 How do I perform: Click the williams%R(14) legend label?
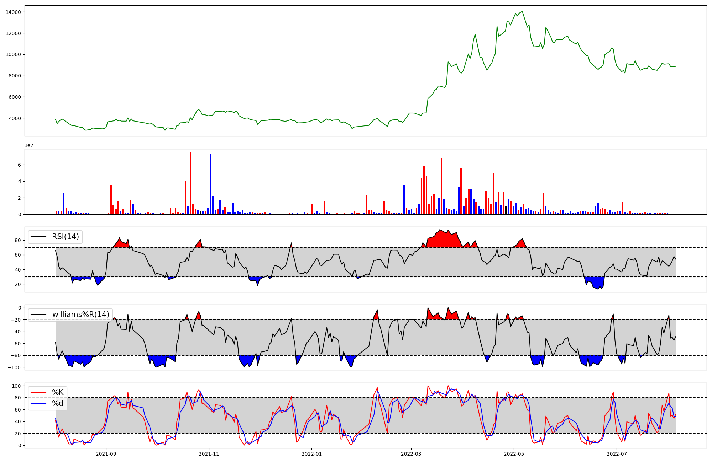(81, 315)
